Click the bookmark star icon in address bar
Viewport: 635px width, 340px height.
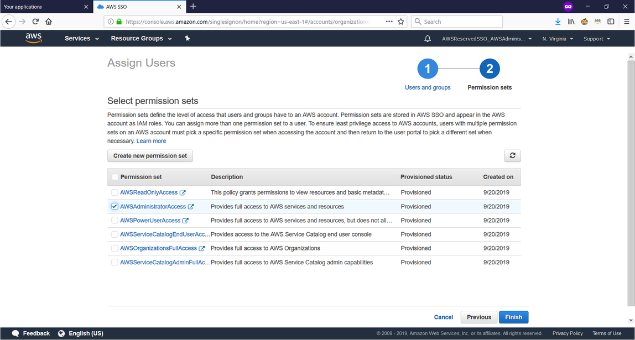pos(401,22)
